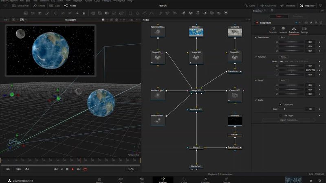The width and height of the screenshot is (326, 183).
Task: Click the Import Transform button
Action: coord(289,120)
